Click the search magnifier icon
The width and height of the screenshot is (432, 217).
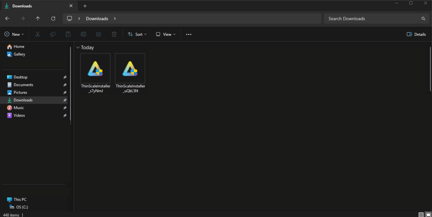coord(423,19)
